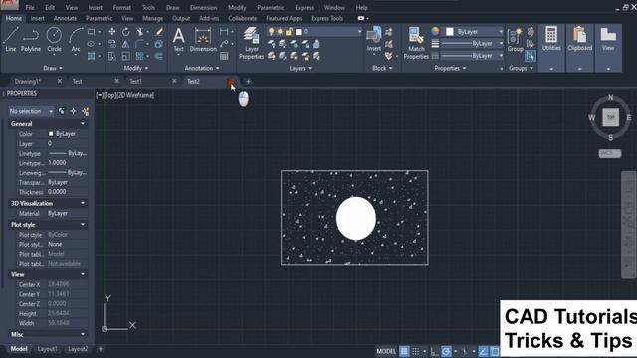Toggle layer lock icon in layer dropdown
This screenshot has width=637, height=358.
(x=289, y=31)
